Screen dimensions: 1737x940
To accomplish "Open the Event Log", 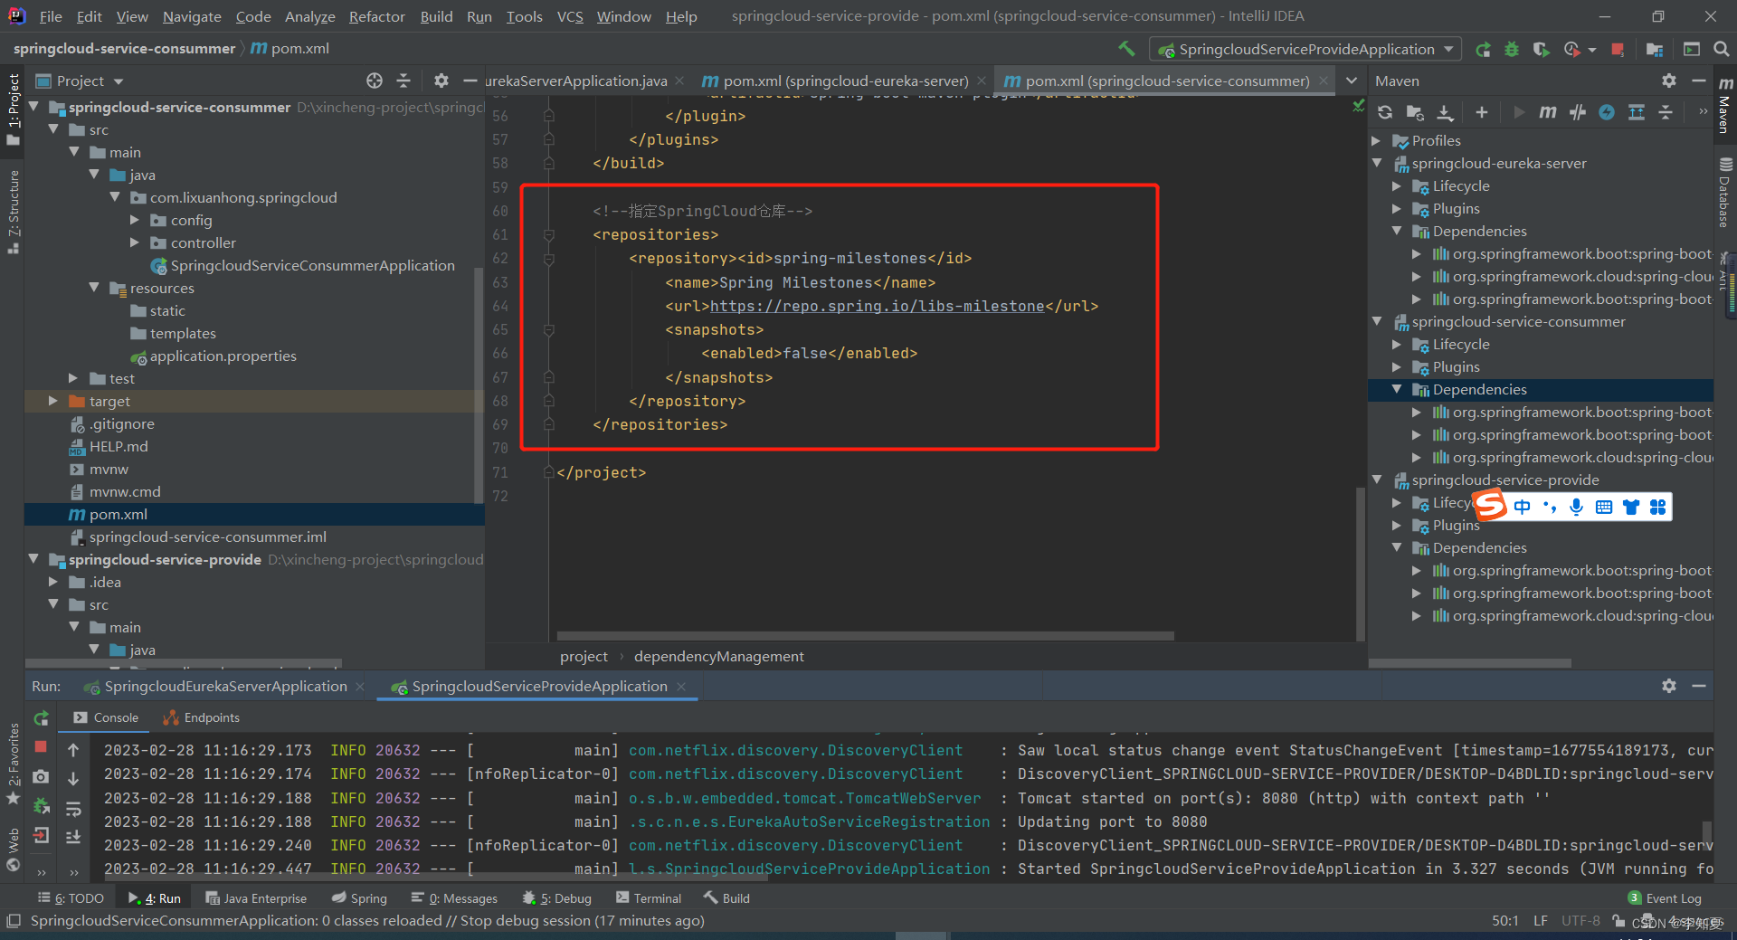I will coord(1665,898).
